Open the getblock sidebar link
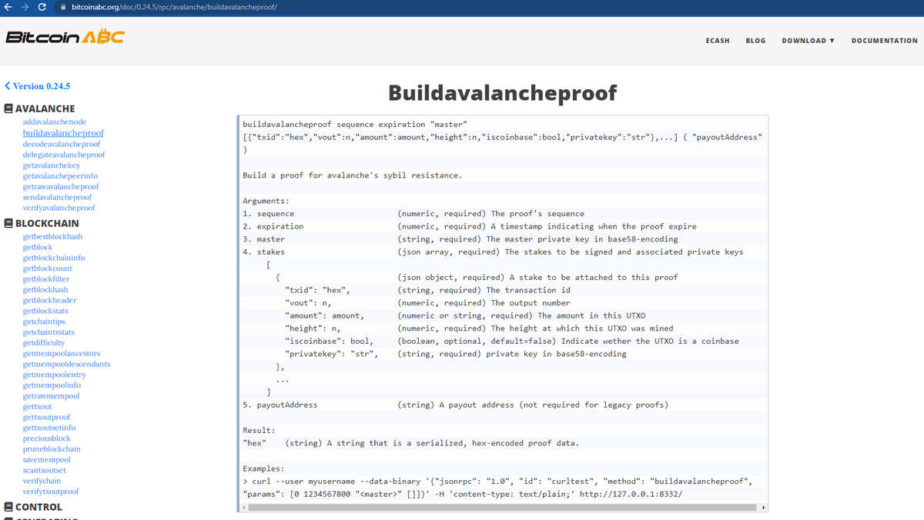The height and width of the screenshot is (520, 924). click(38, 248)
